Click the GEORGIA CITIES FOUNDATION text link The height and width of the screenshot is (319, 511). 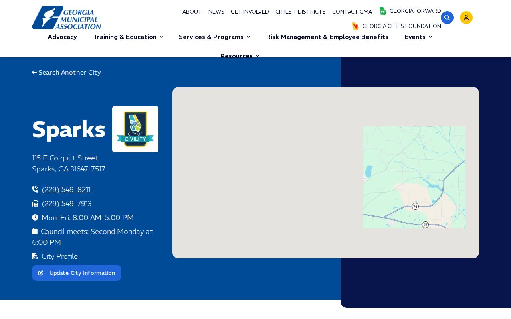click(402, 26)
